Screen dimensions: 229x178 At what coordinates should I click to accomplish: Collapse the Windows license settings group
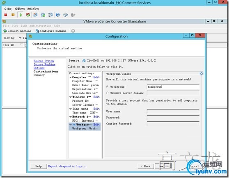tap(71, 97)
